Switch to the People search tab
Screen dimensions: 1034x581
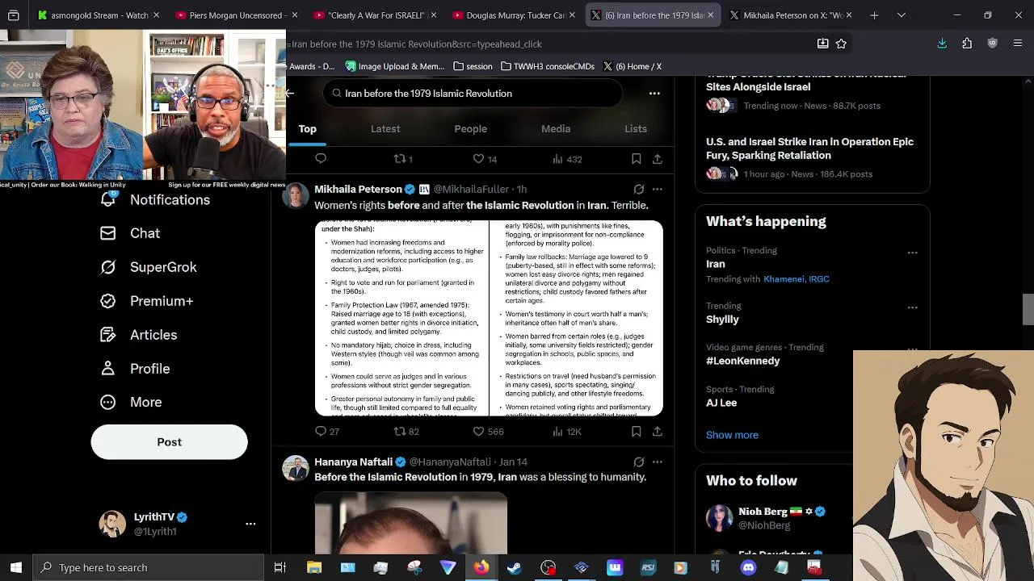471,129
